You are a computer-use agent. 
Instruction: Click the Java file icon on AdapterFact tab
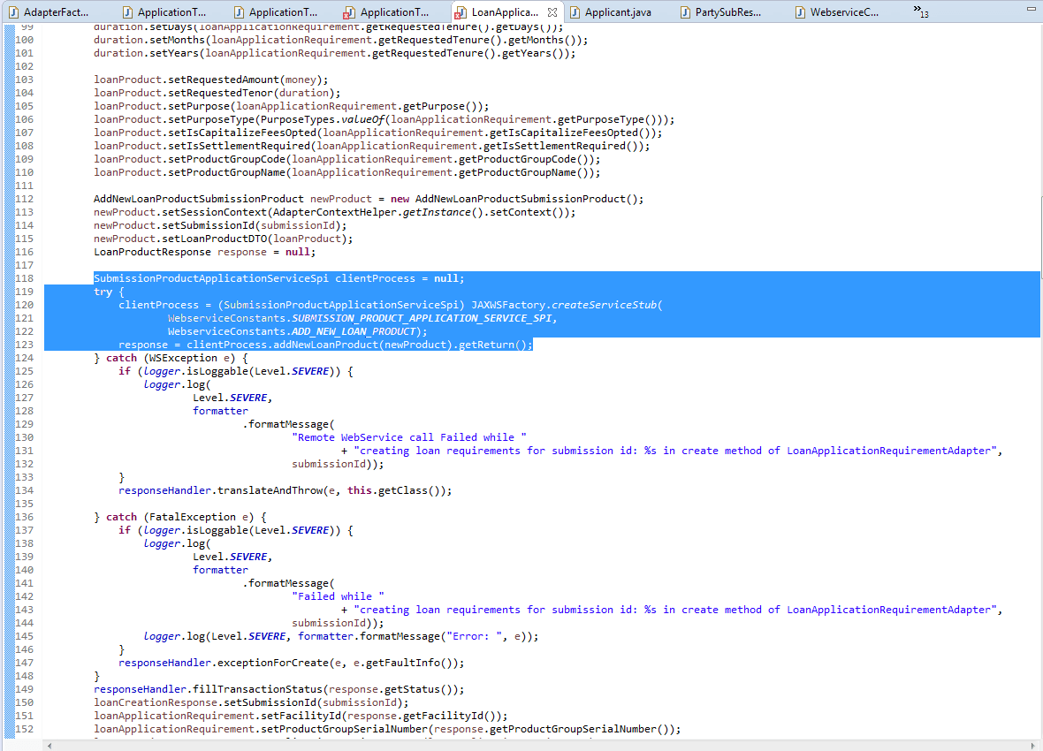pyautogui.click(x=13, y=11)
